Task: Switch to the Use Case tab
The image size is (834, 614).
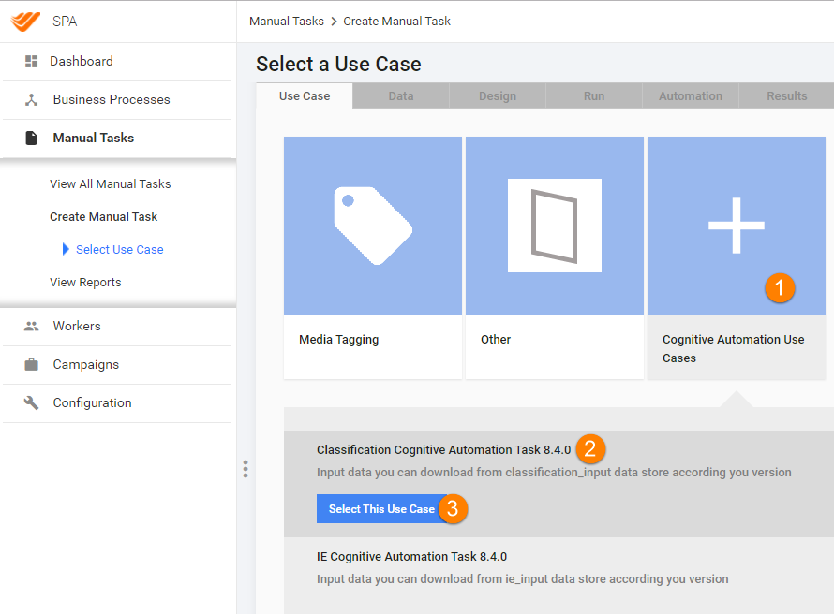Action: [x=305, y=96]
